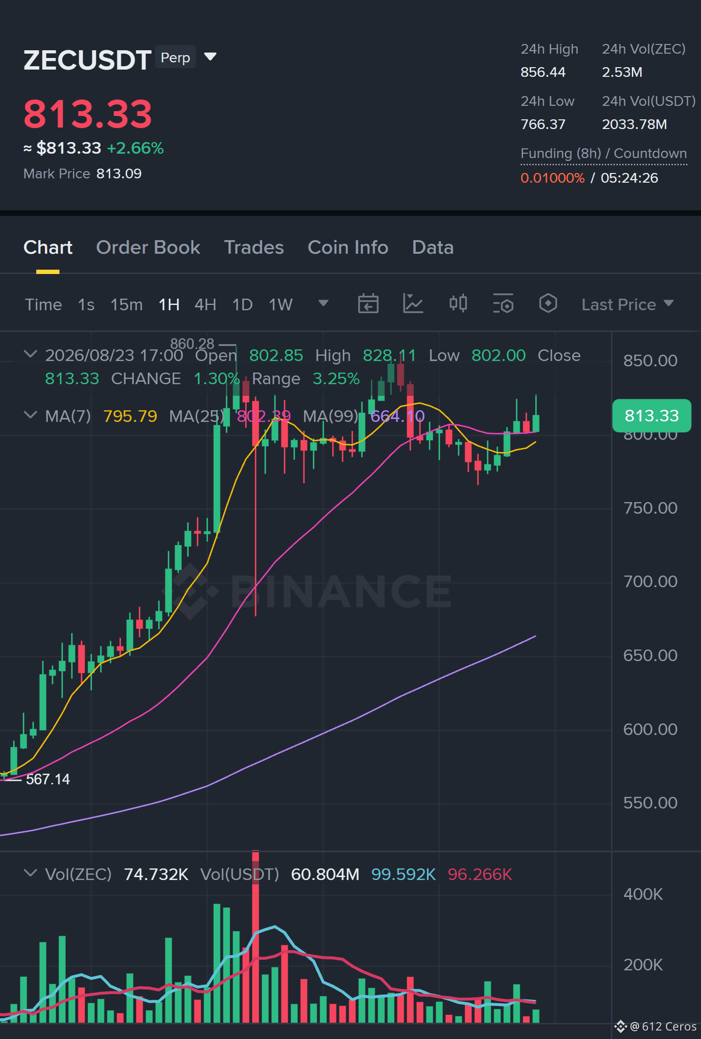The height and width of the screenshot is (1039, 701).
Task: Click the green 813.33 price axis tag
Action: point(652,416)
